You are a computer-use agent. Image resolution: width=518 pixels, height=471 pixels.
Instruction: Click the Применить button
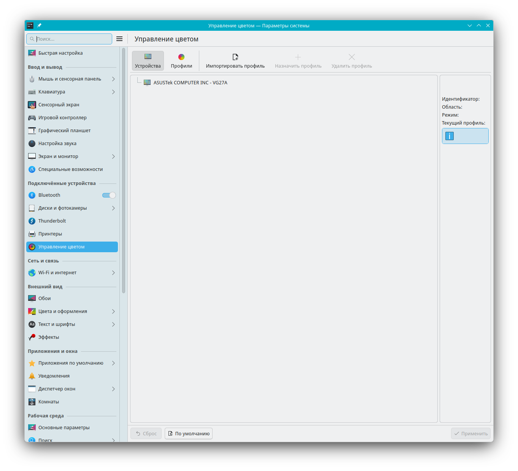471,433
